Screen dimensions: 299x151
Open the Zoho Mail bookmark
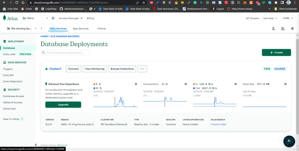pos(10,9)
